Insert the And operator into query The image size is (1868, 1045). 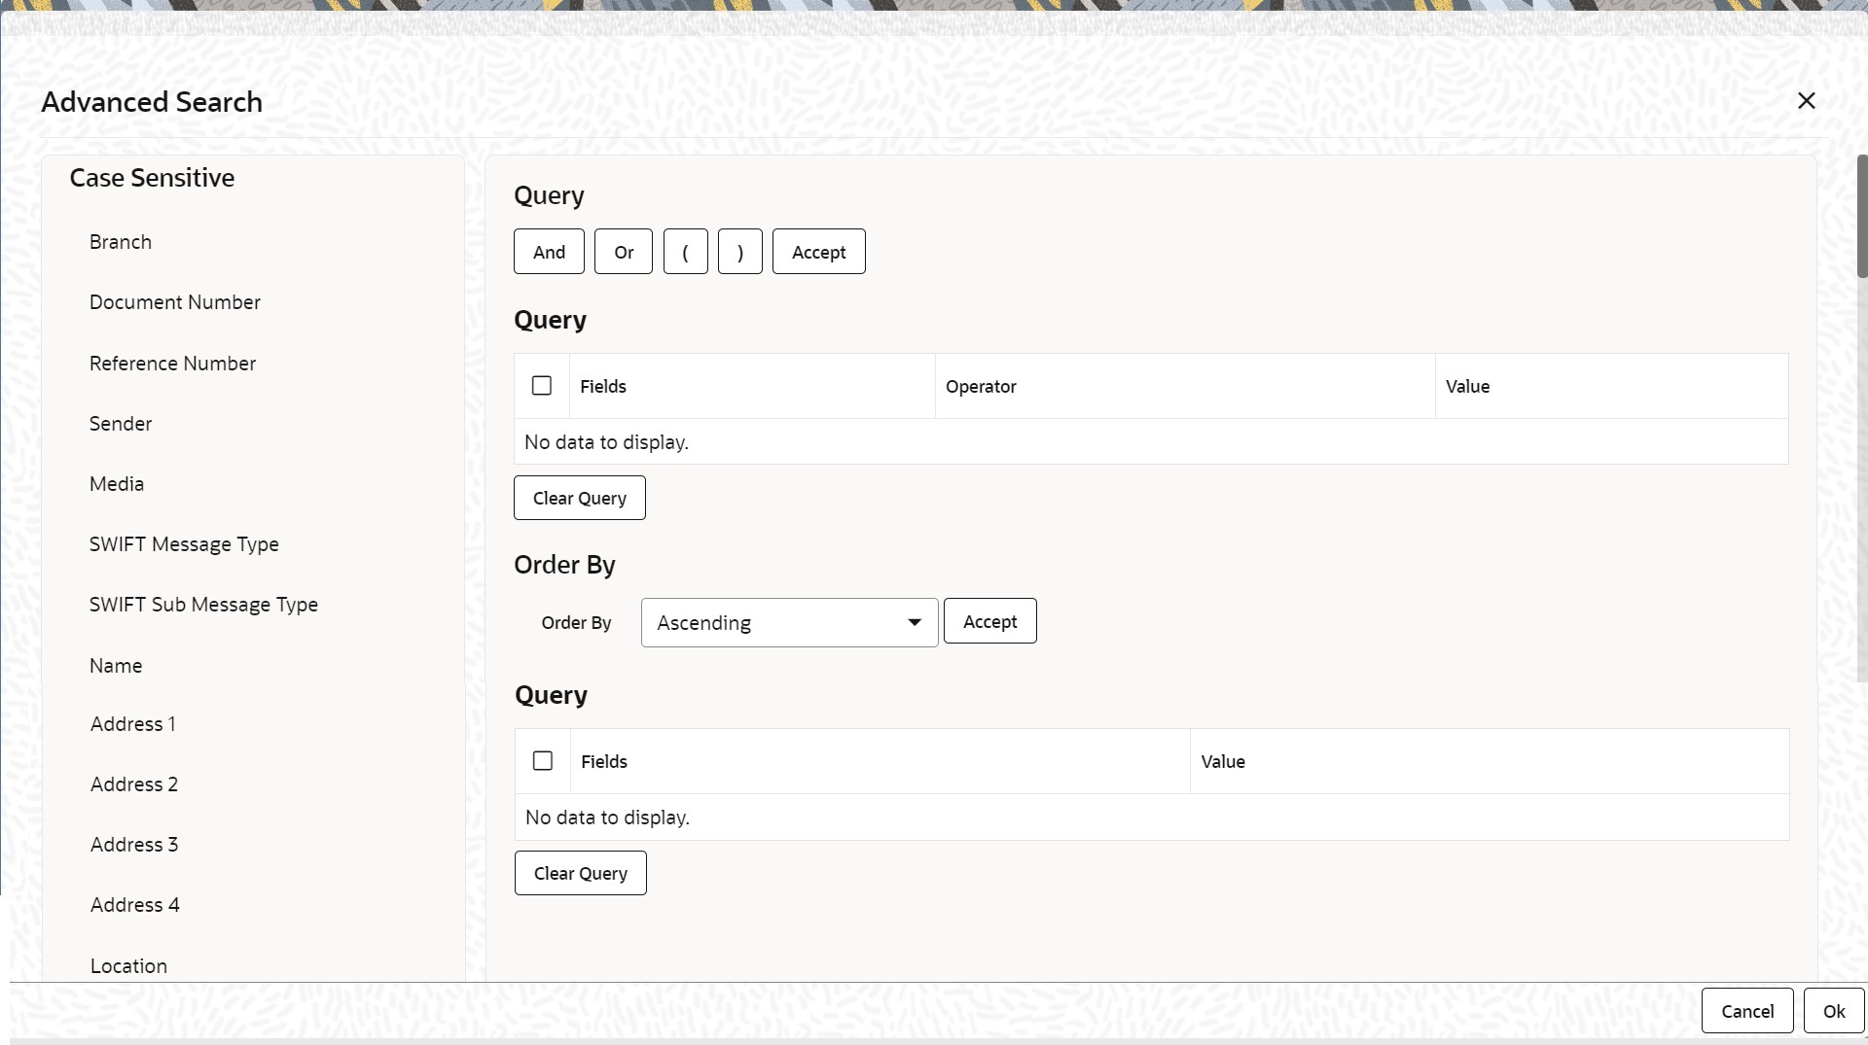pos(549,252)
